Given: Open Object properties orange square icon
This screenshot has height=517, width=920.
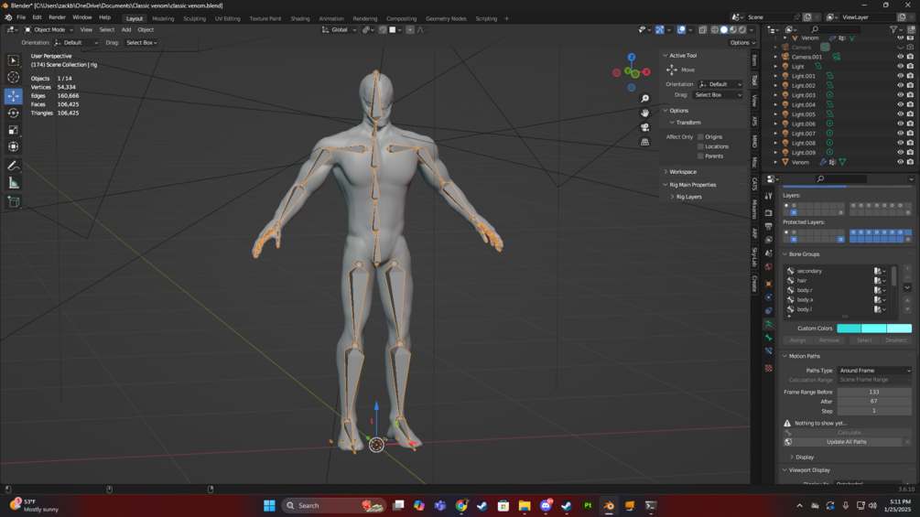Looking at the screenshot, I should tap(769, 284).
